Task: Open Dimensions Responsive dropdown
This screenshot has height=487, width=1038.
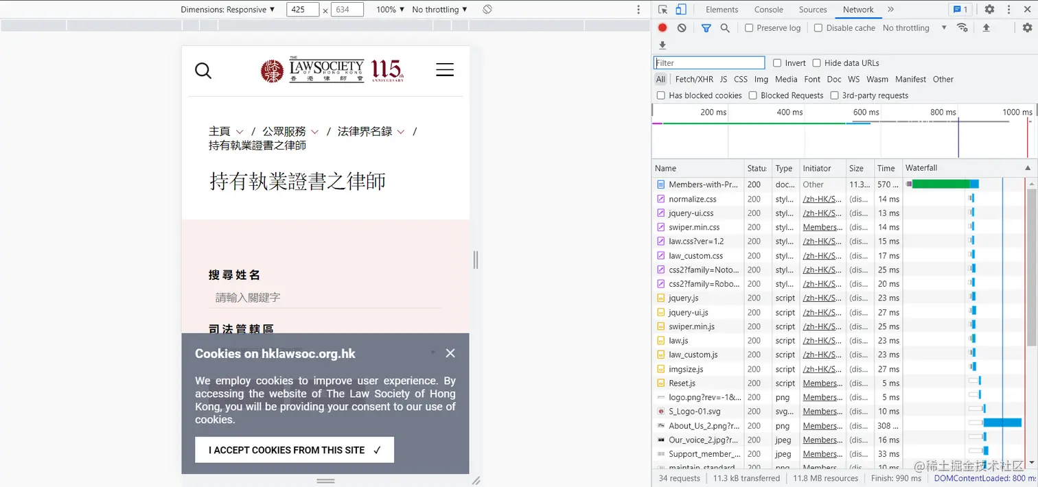Action: click(227, 10)
